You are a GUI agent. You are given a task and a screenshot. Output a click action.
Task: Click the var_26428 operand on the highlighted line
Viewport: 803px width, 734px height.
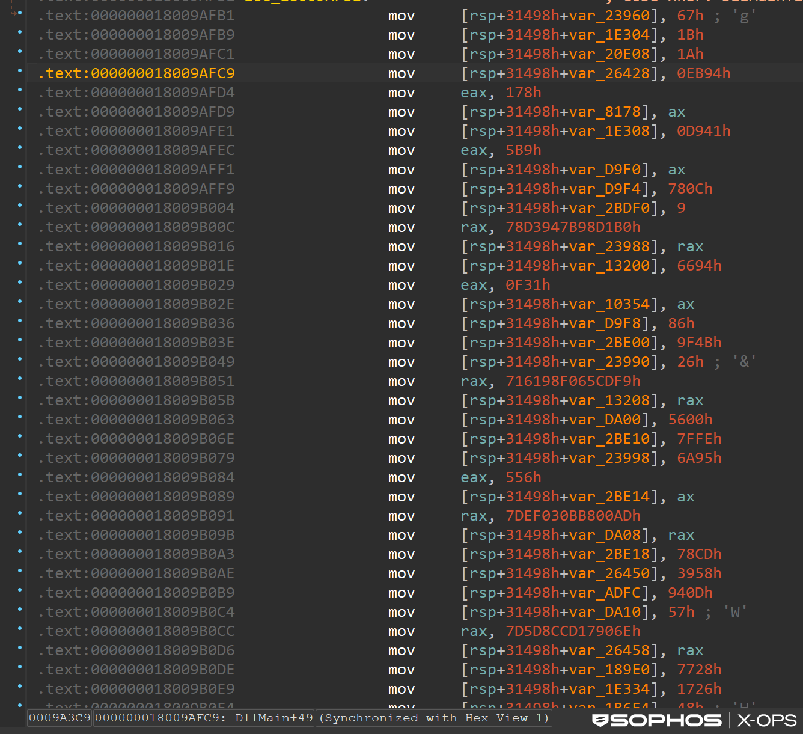[609, 73]
